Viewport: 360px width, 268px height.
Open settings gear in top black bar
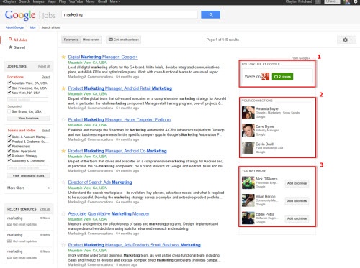point(356,1)
